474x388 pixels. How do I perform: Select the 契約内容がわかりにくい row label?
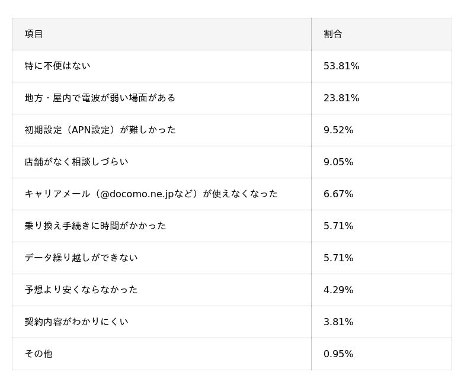click(x=76, y=322)
